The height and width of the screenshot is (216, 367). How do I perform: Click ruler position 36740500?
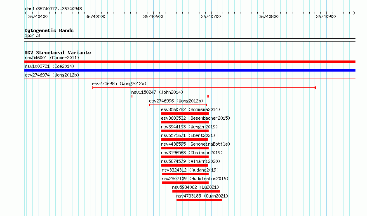pos(96,16)
